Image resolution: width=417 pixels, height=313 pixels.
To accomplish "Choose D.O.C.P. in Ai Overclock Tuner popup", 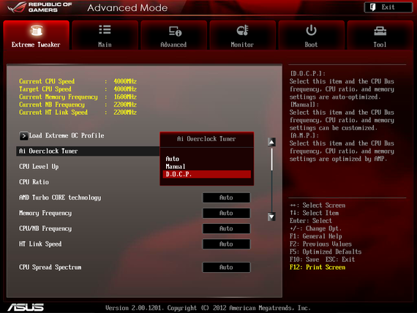I will pyautogui.click(x=206, y=174).
